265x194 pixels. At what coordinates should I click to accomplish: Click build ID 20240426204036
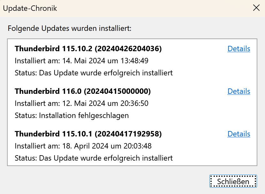[128, 49]
